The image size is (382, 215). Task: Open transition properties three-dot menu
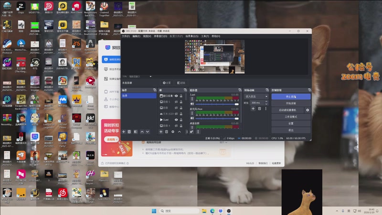point(266,109)
